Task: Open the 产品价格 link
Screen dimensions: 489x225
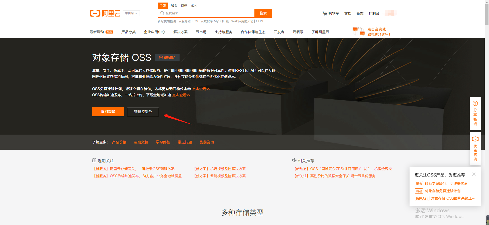Action: coord(119,142)
